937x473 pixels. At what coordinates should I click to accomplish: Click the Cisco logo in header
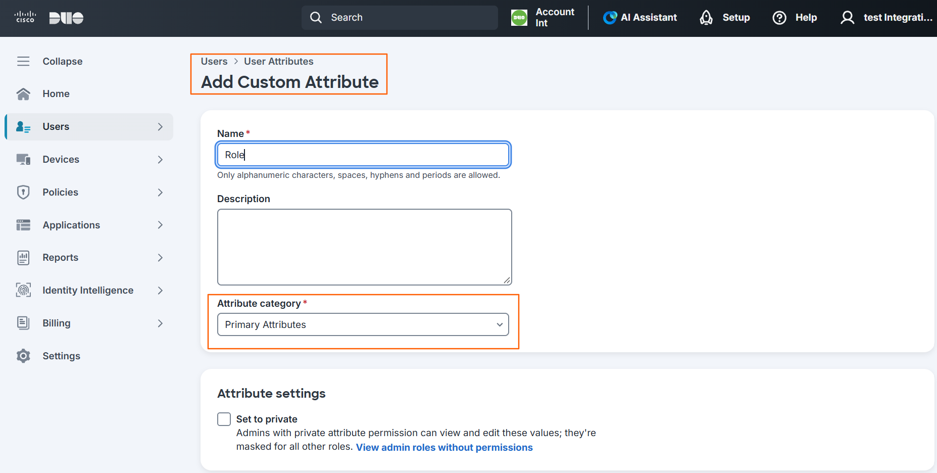coord(25,17)
